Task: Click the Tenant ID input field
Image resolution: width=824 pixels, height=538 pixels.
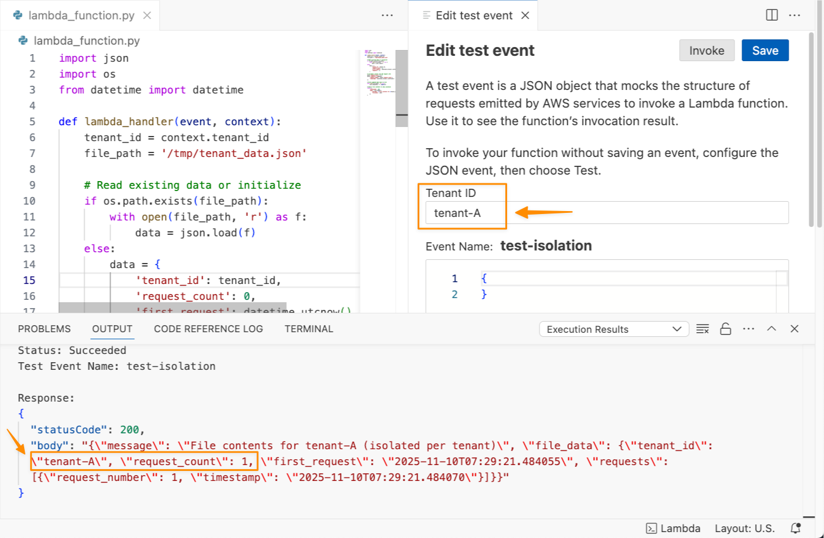Action: 607,213
